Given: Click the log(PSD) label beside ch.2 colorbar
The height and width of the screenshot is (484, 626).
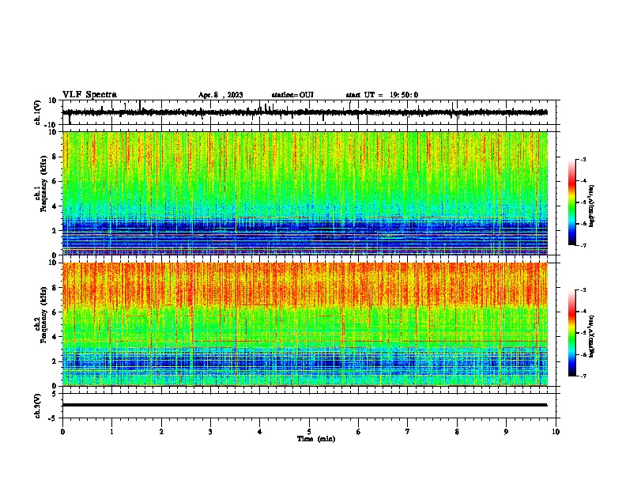Looking at the screenshot, I should click(x=592, y=336).
